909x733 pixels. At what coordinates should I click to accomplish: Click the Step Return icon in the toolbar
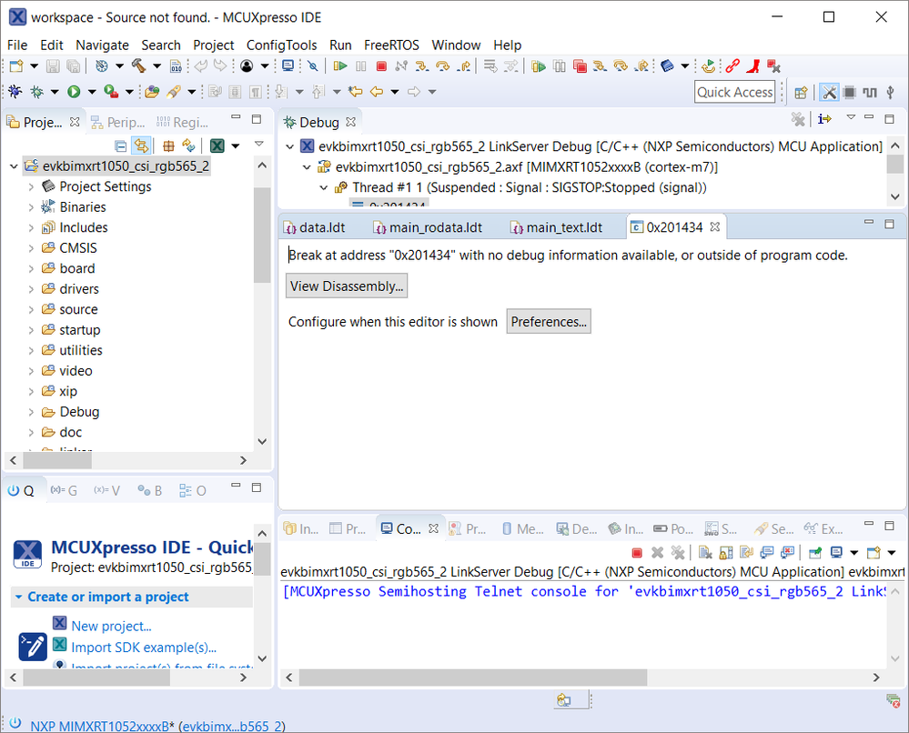464,66
